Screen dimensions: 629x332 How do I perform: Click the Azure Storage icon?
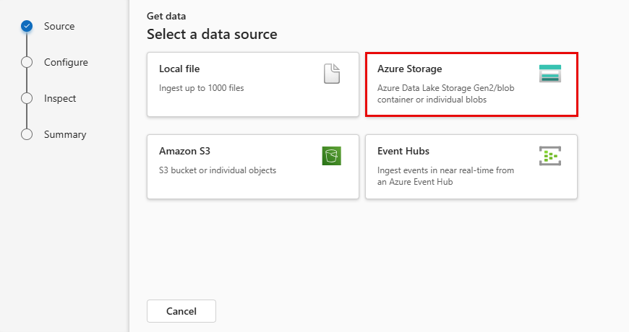550,74
